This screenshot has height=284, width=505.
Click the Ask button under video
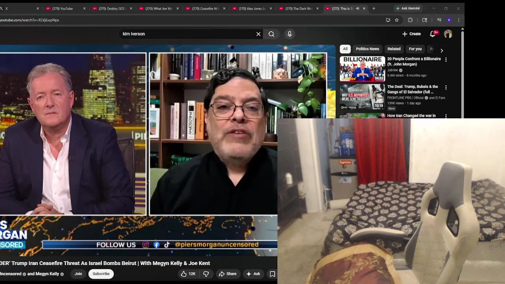(x=253, y=274)
